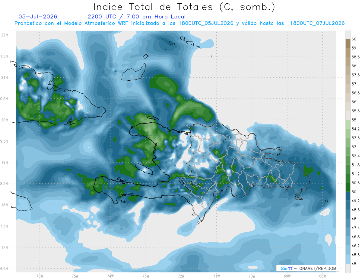Click the '76W' longitude label
The height and width of the screenshot is (280, 362).
point(40,276)
